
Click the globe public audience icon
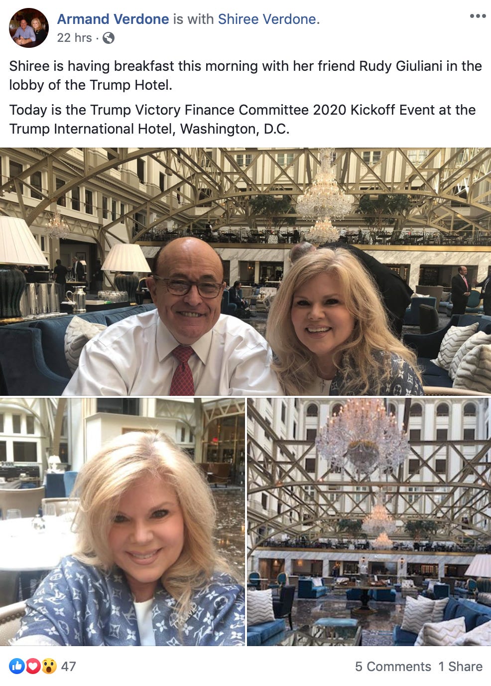tap(108, 38)
